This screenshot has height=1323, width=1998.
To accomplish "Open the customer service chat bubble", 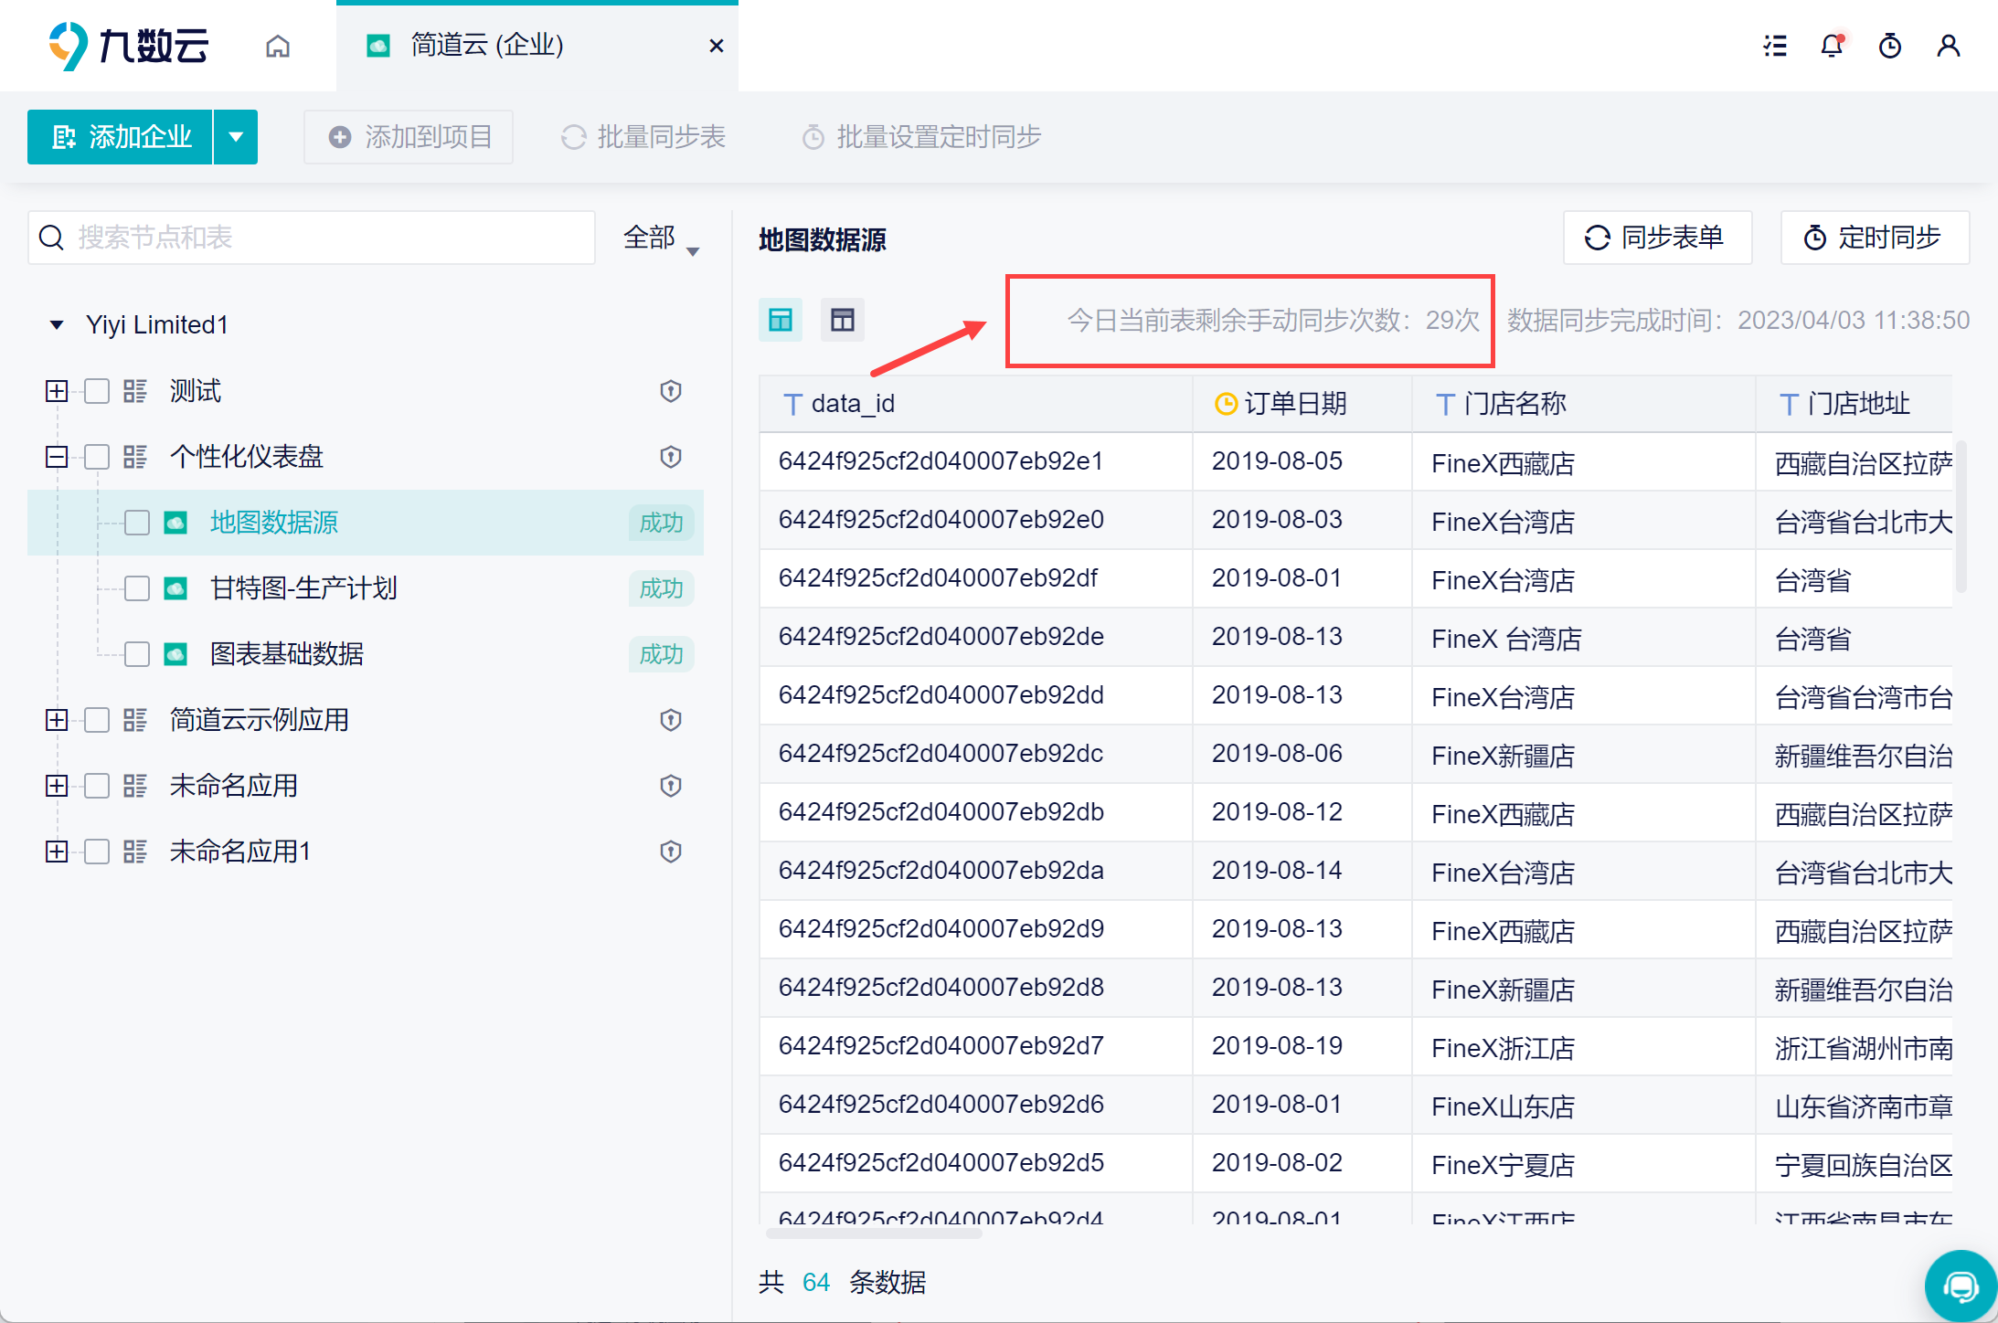I will pyautogui.click(x=1960, y=1286).
